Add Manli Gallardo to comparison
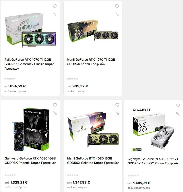183x192 pixels. [117, 113]
